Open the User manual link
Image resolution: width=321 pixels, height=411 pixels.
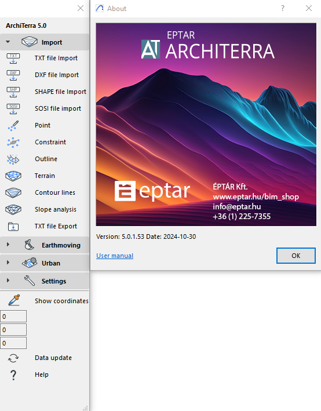[115, 256]
